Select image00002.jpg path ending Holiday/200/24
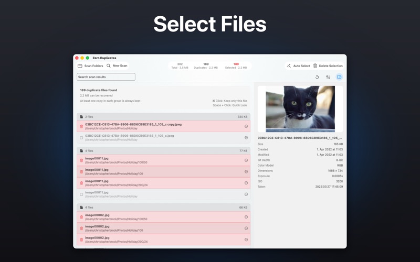The width and height of the screenshot is (420, 262). click(x=116, y=242)
